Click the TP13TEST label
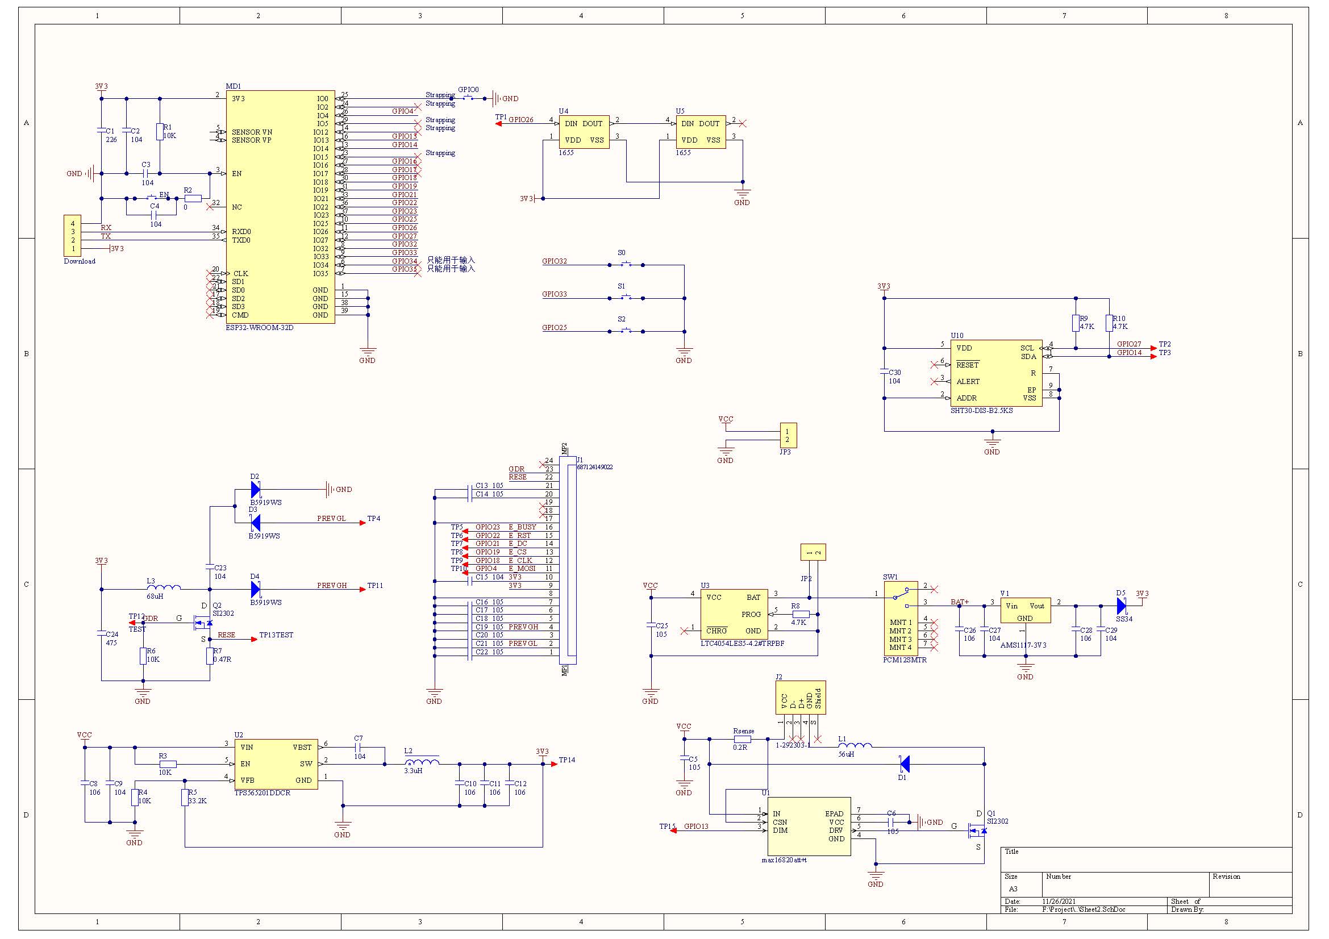Screen dimensions: 1329x939 pyautogui.click(x=276, y=635)
